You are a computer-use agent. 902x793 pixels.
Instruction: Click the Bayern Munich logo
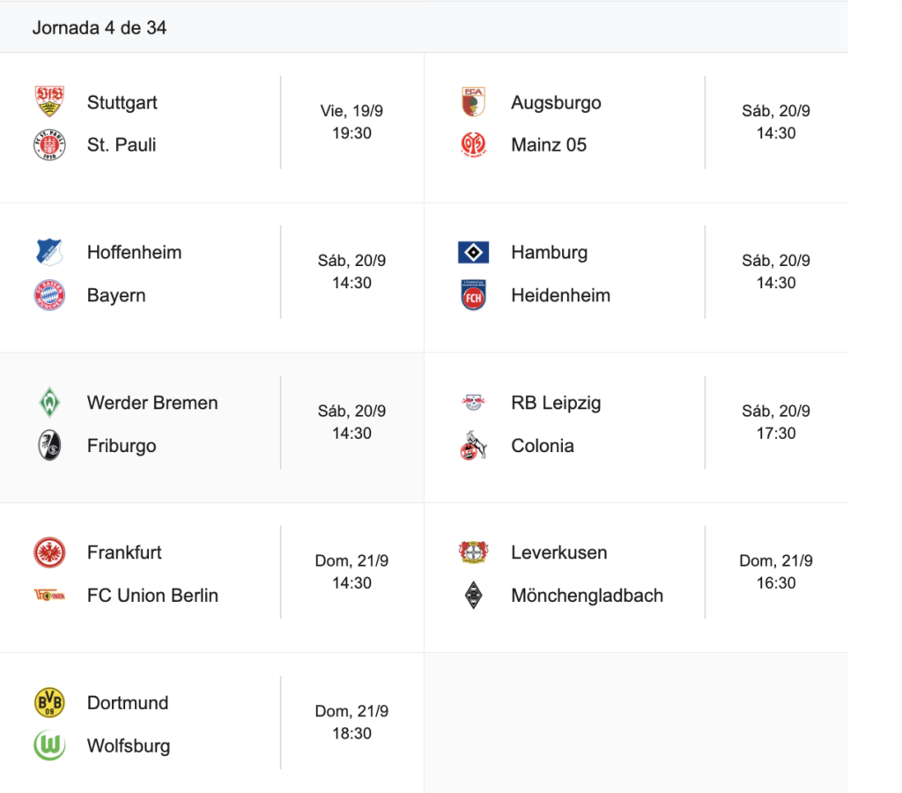(49, 295)
